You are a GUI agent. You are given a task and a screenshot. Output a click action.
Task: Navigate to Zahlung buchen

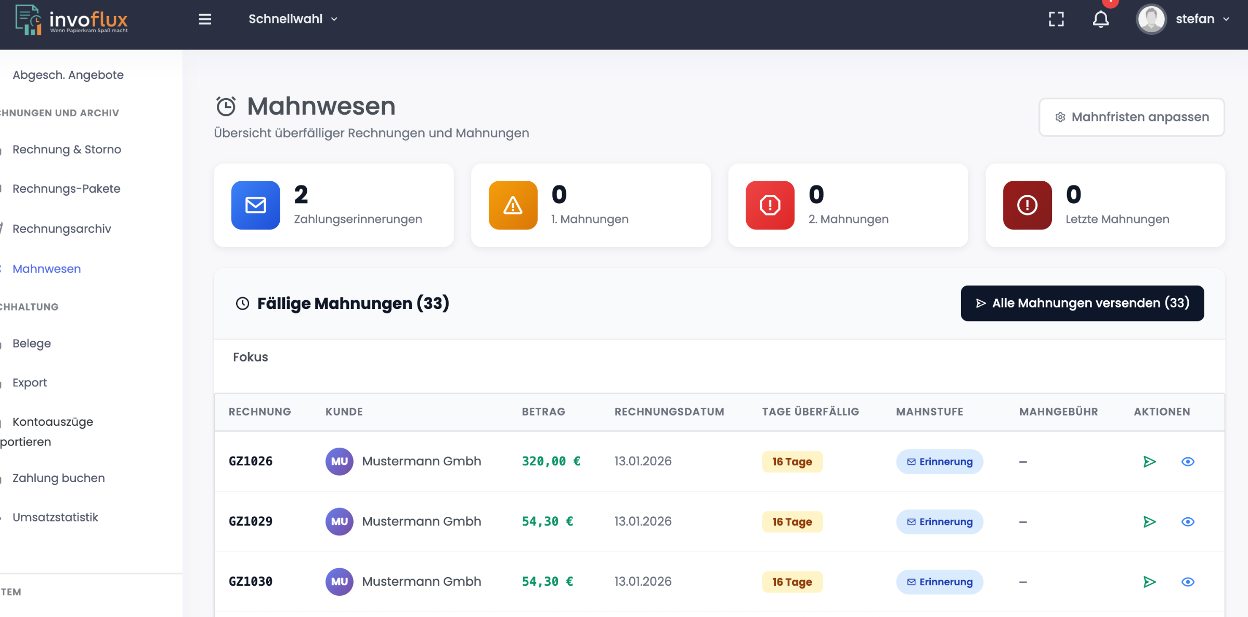tap(58, 478)
